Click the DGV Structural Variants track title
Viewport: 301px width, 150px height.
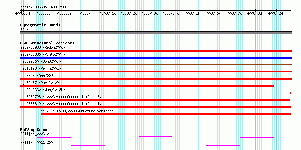click(47, 43)
